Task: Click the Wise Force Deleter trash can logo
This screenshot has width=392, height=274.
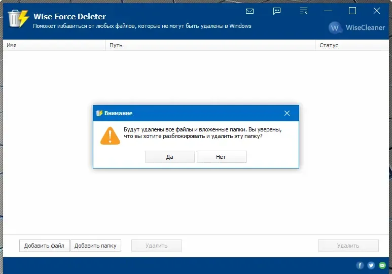Action: 18,18
